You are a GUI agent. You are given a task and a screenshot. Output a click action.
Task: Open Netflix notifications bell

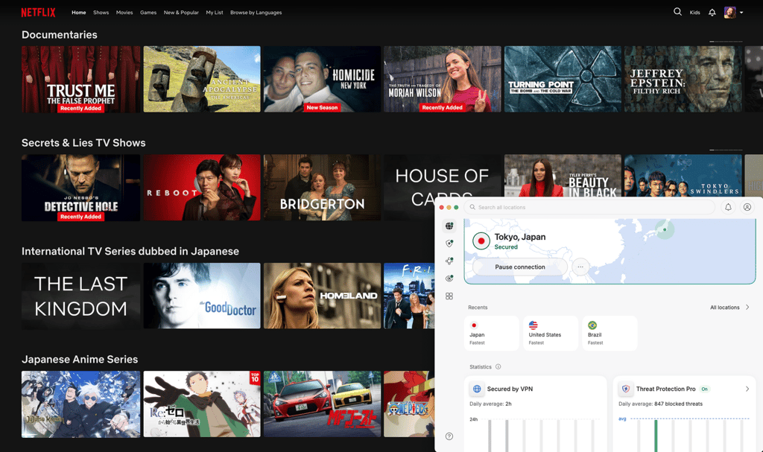tap(712, 12)
